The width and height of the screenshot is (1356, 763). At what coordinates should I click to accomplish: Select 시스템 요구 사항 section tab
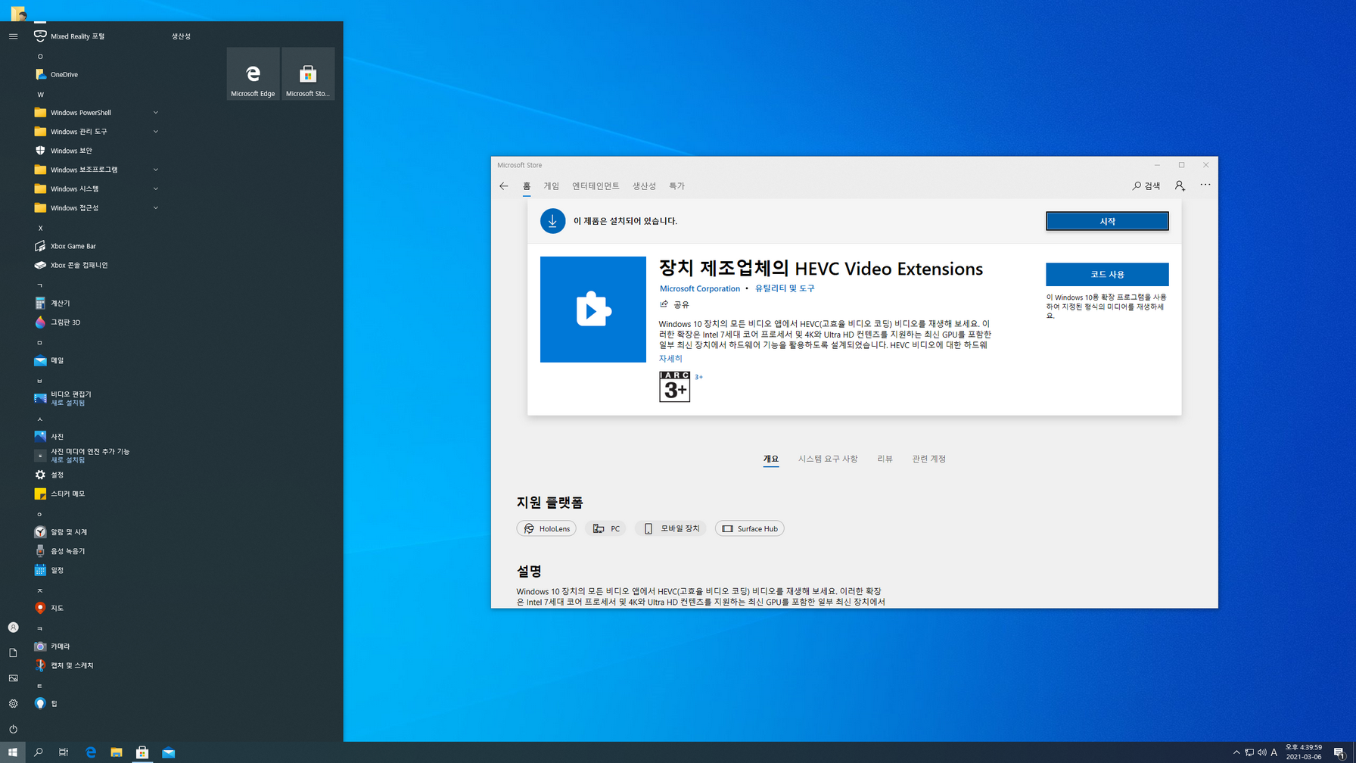(828, 459)
